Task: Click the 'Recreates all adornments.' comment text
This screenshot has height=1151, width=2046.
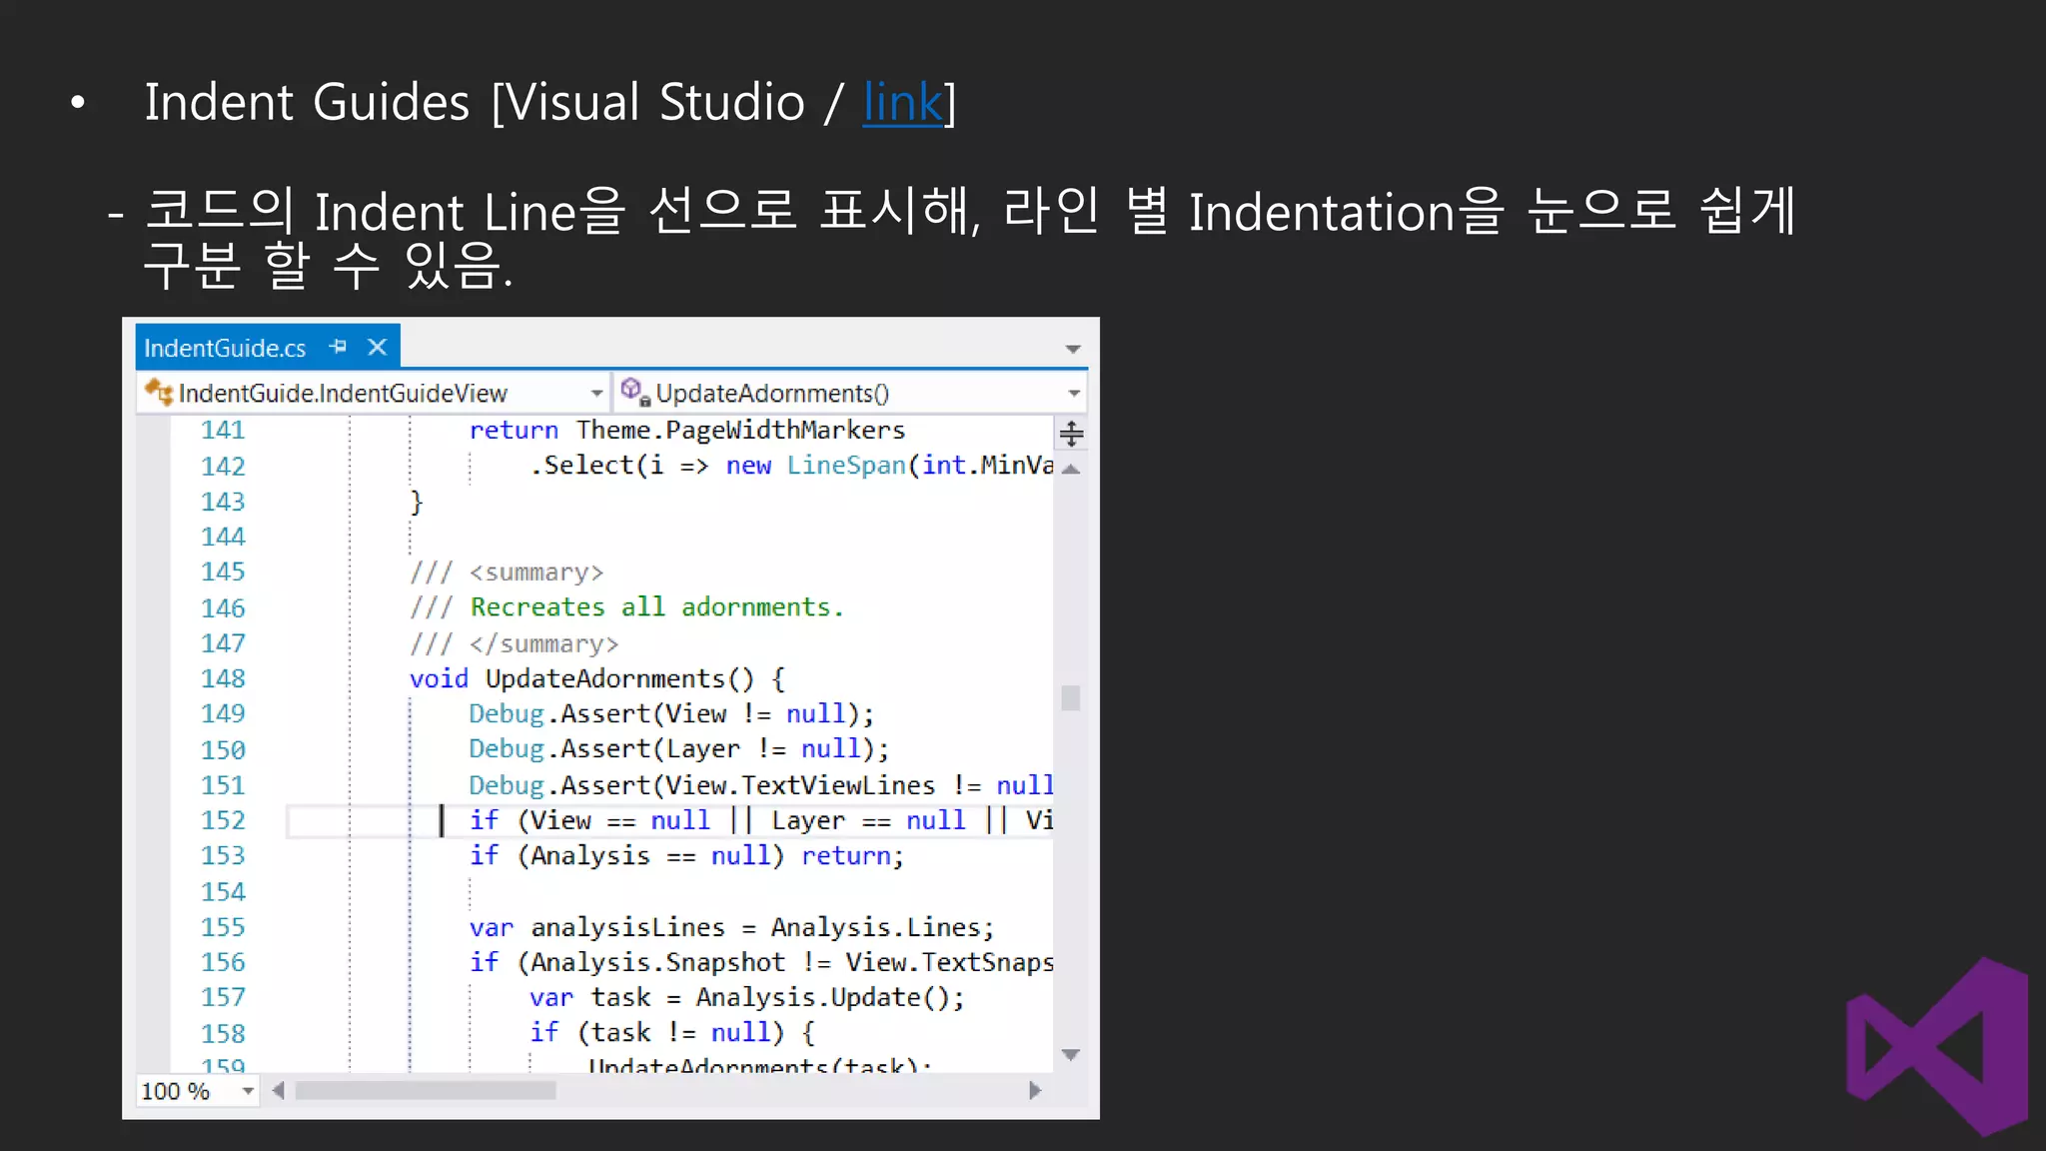Action: pos(657,607)
